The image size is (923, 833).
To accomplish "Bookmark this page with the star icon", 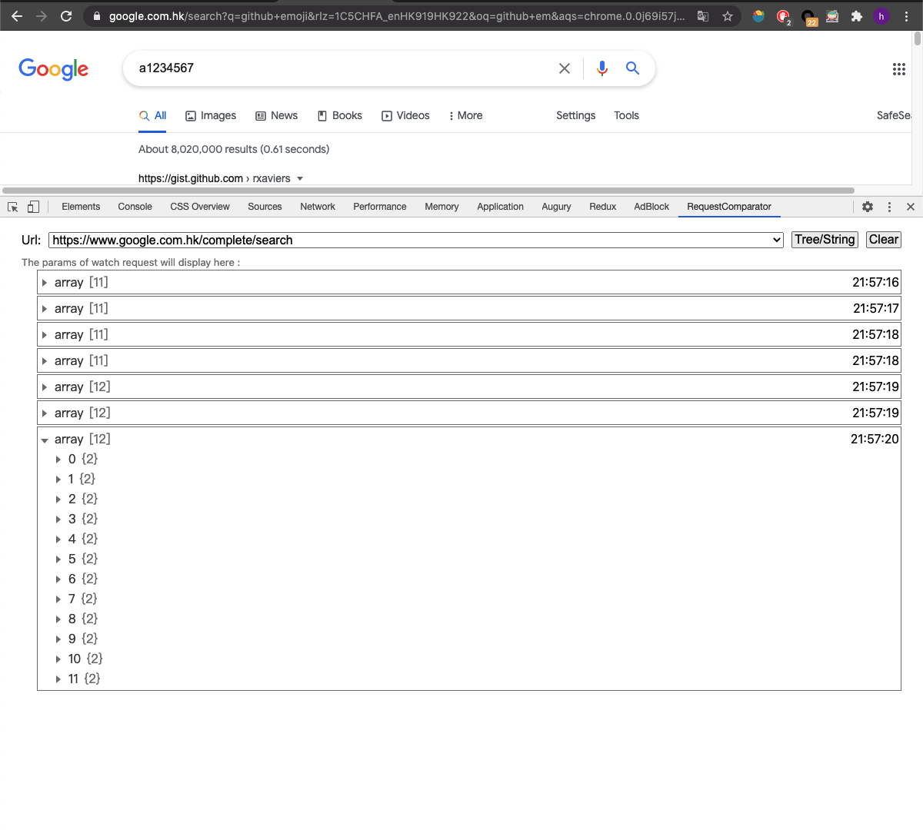I will 728,15.
